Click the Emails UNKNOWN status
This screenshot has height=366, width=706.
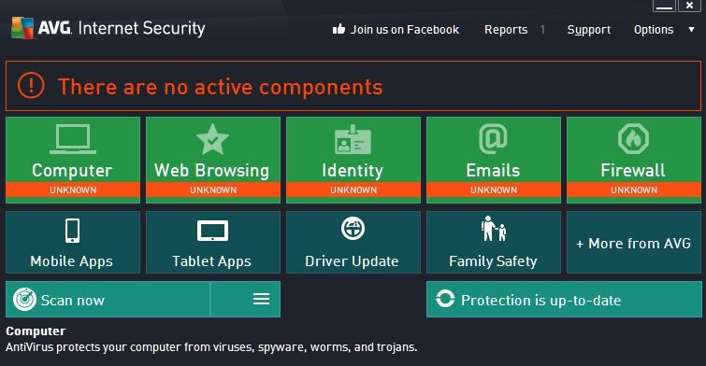pyautogui.click(x=494, y=190)
